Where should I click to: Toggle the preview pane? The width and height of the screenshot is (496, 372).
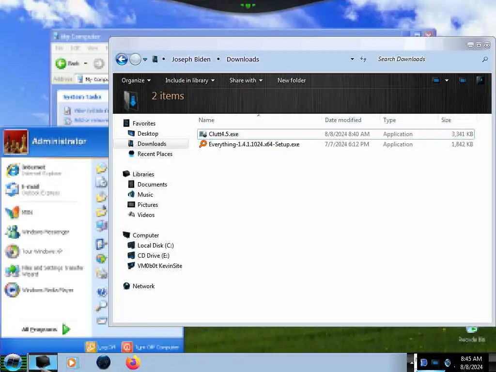click(463, 80)
